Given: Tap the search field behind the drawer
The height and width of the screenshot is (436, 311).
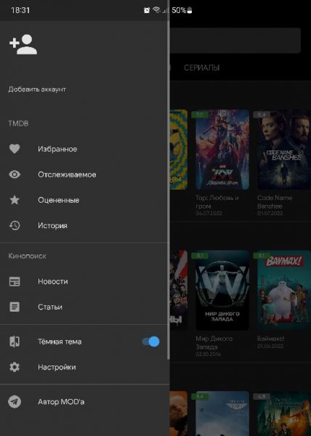Looking at the screenshot, I should coord(235,40).
